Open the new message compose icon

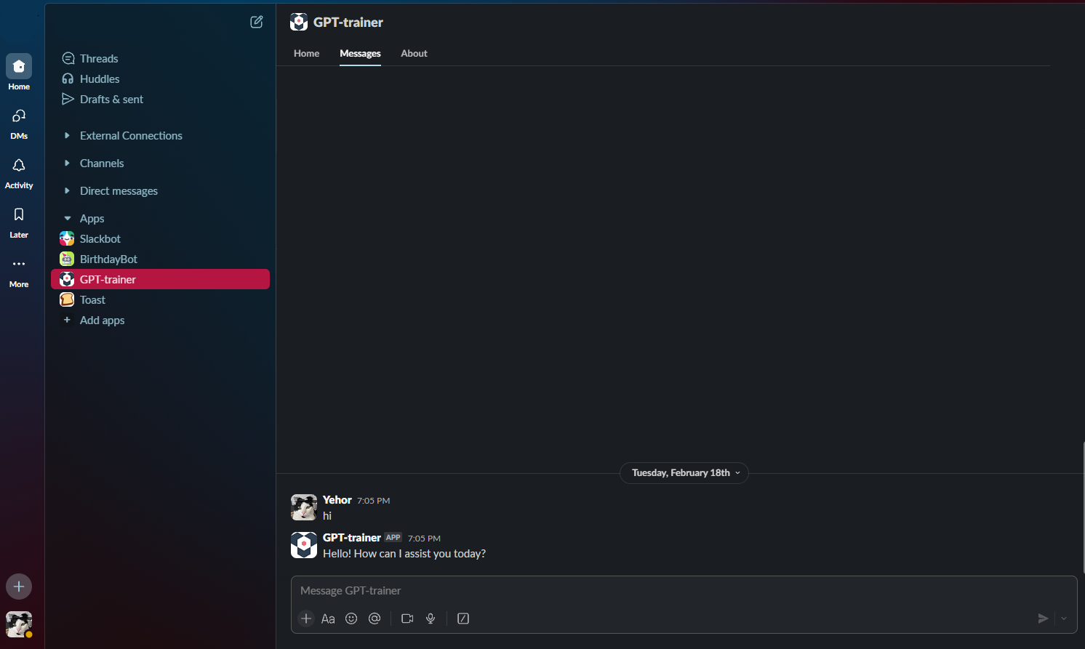[x=257, y=22]
